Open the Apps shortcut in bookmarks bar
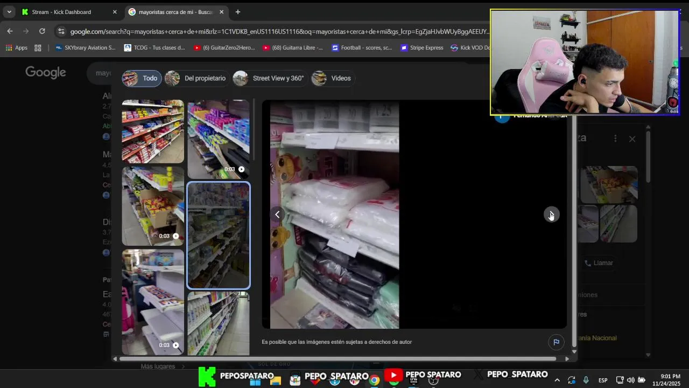This screenshot has height=388, width=689. pos(16,47)
